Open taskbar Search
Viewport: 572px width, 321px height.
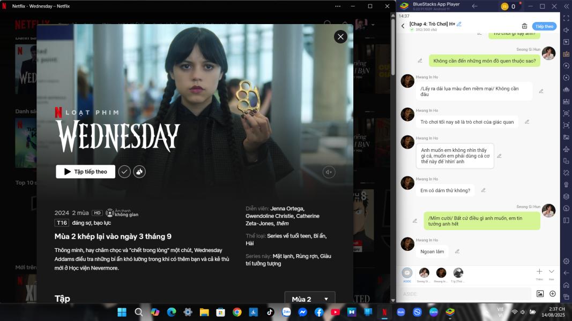coord(139,312)
